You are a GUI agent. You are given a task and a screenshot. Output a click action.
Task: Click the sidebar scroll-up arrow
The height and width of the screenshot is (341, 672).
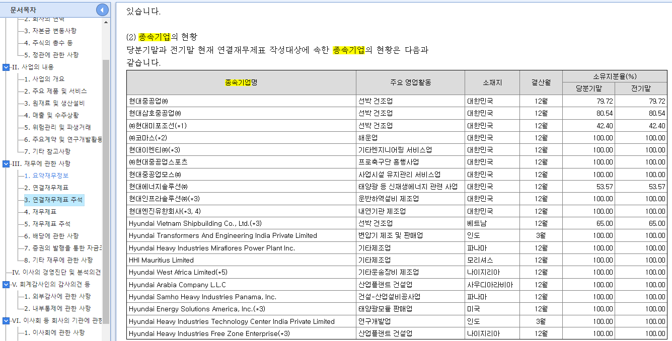coord(106,22)
